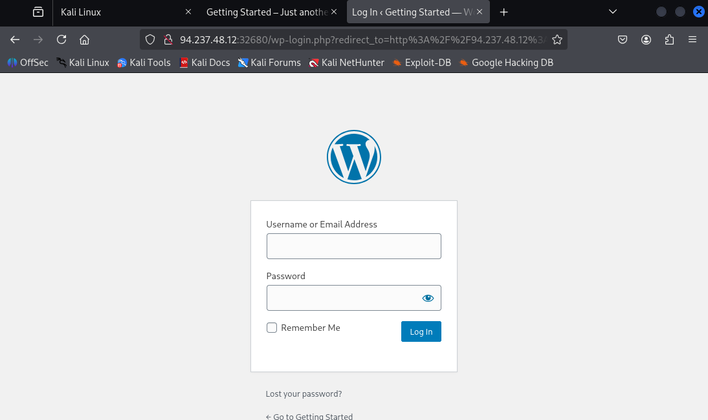Screen dimensions: 708x420
Task: Open the Firefox account icon
Action: coord(646,39)
